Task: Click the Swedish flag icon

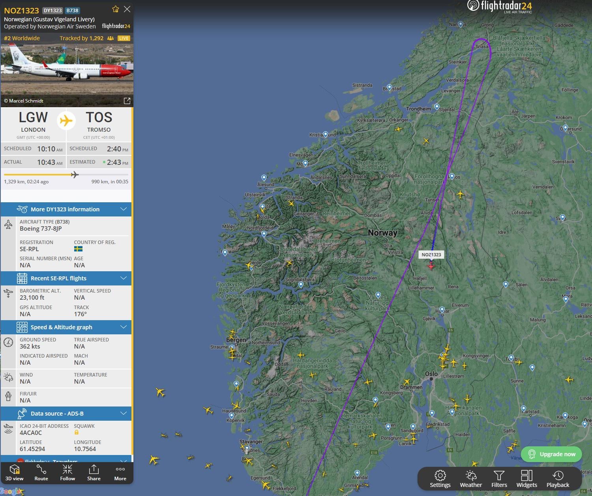Action: click(78, 249)
